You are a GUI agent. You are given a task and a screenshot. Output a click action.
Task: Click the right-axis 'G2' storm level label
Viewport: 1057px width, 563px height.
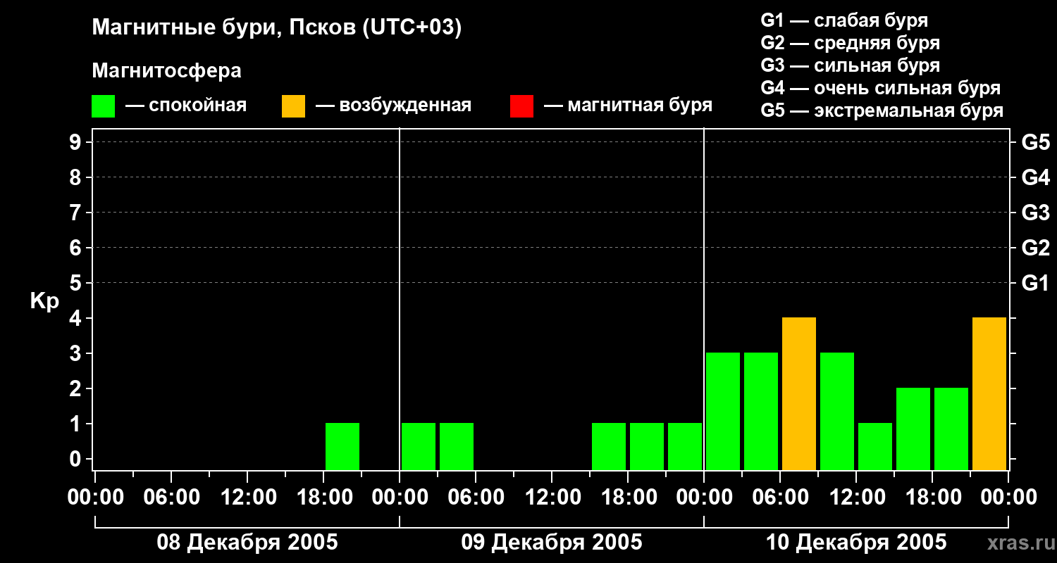(x=1035, y=248)
